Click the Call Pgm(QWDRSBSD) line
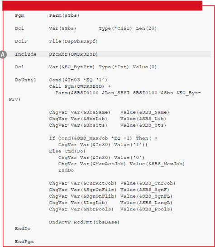The image size is (215, 247). (x=80, y=86)
